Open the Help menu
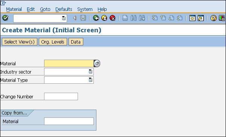Screen dimensions: 226x137 [x=102, y=9]
